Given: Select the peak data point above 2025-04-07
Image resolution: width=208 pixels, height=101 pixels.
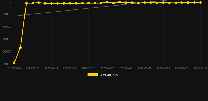Looking at the screenshot, I should click(x=107, y=2).
